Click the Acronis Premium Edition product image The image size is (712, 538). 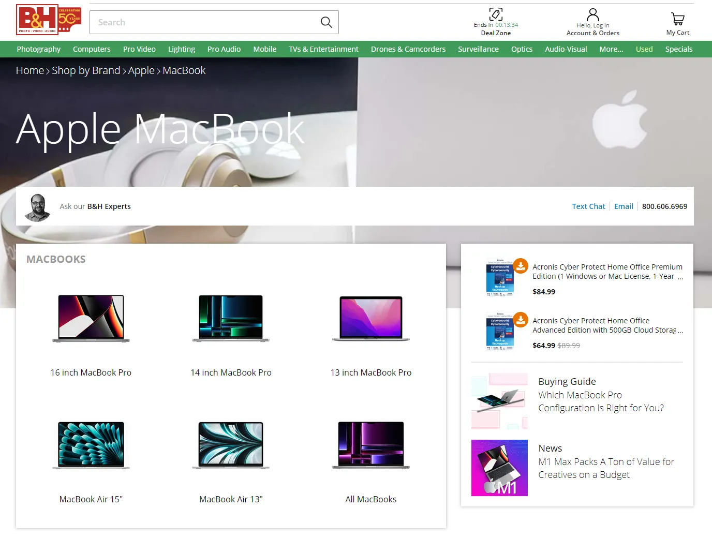(500, 277)
